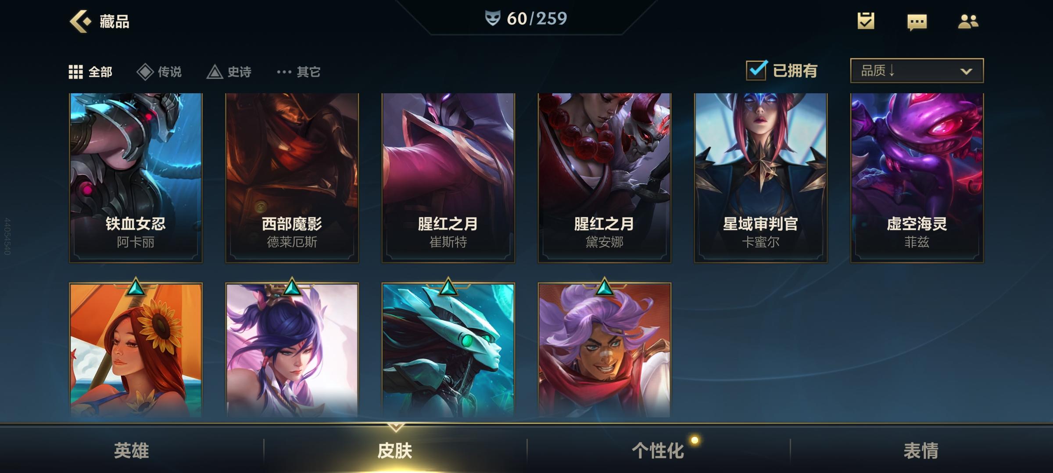Switch to the 英雄 tab

coord(131,451)
